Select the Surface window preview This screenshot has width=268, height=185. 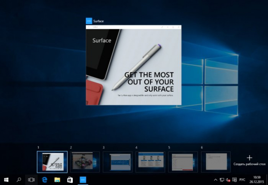[134, 65]
